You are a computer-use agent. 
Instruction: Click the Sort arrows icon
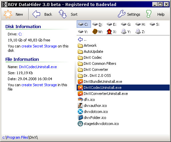(x=63, y=14)
